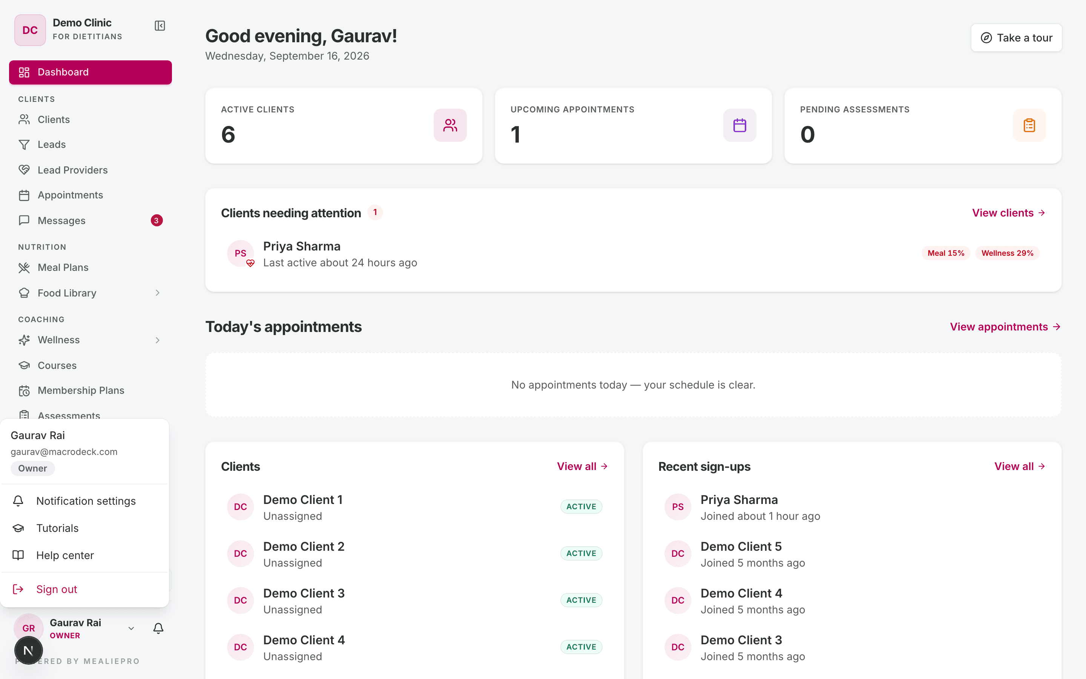Open Tutorials from user menu
The height and width of the screenshot is (679, 1086).
[84, 528]
